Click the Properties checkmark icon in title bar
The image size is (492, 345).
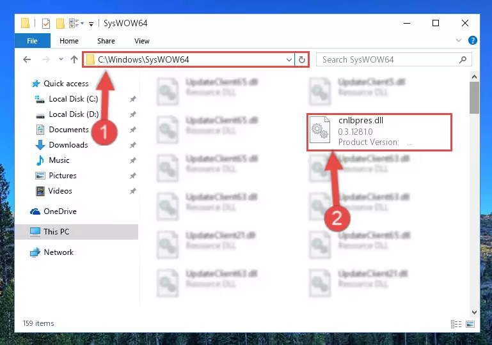46,24
